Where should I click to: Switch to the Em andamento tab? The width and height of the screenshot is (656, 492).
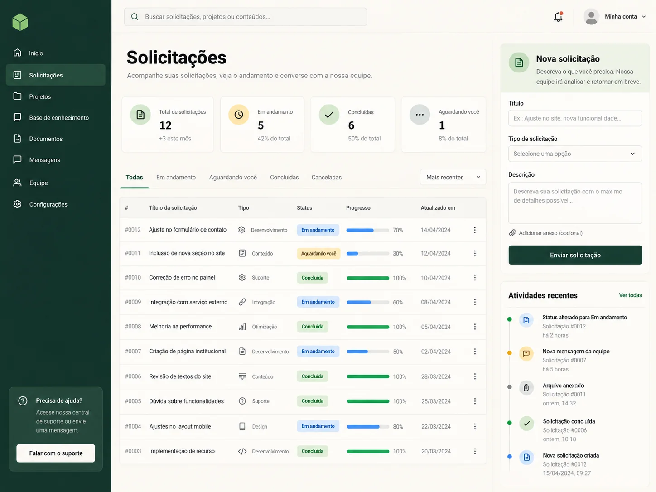(x=176, y=178)
